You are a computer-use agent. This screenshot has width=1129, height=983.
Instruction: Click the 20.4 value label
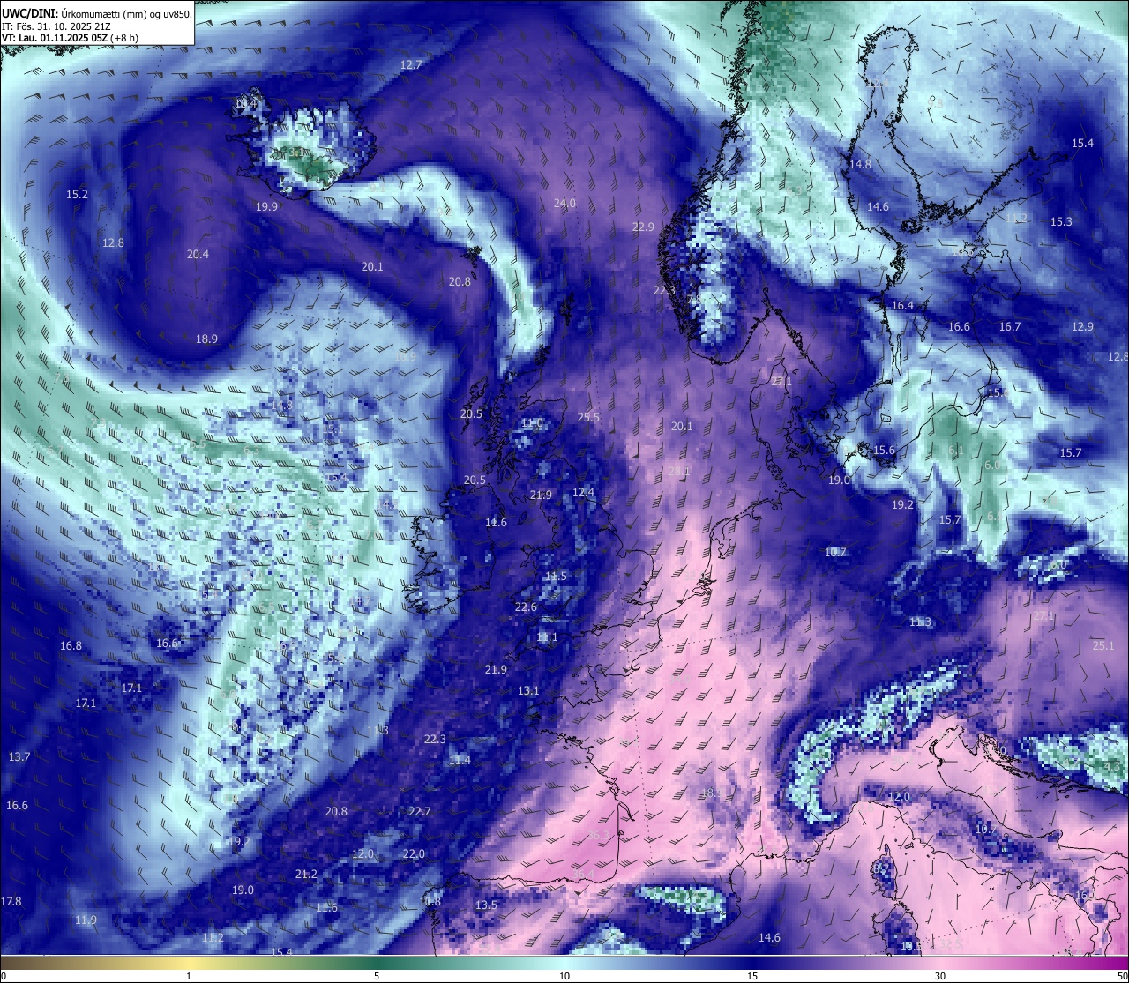click(198, 254)
